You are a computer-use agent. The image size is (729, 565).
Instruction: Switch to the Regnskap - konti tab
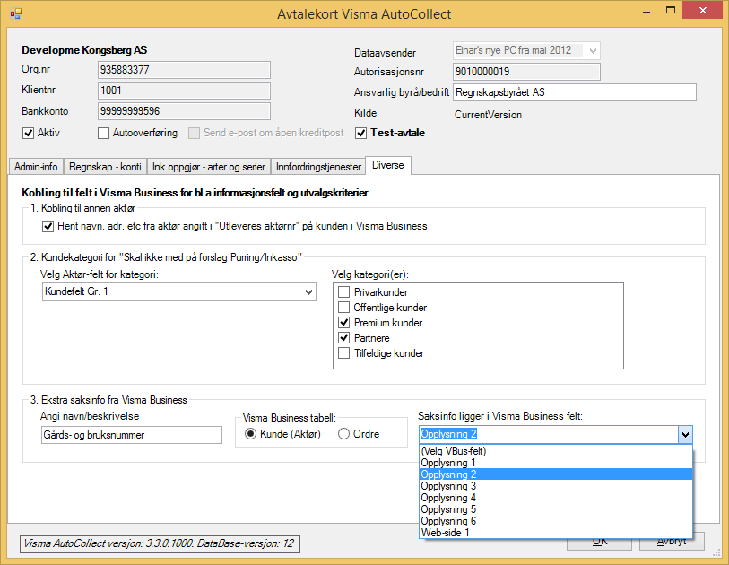tap(105, 167)
